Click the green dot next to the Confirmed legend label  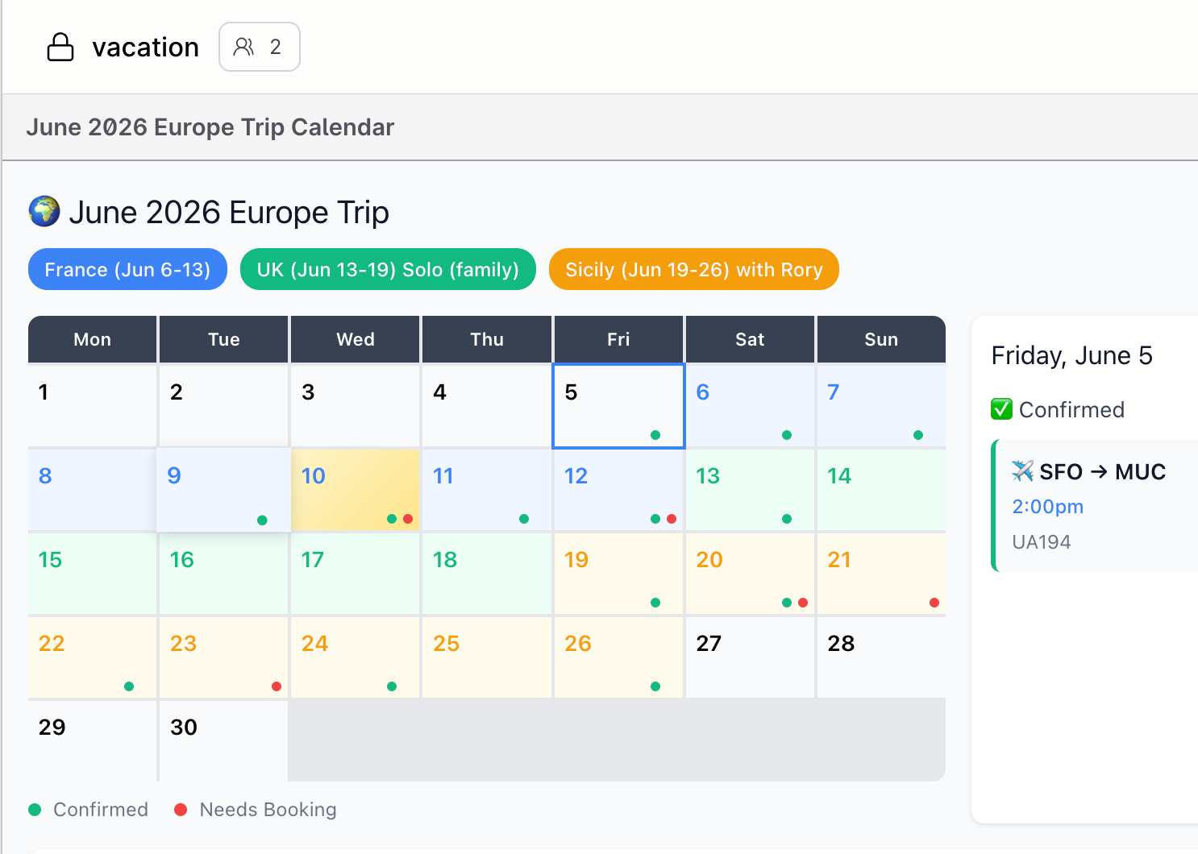click(x=35, y=810)
